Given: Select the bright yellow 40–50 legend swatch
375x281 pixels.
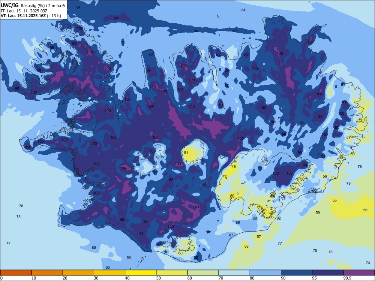Looking at the screenshot, I should pyautogui.click(x=141, y=273).
